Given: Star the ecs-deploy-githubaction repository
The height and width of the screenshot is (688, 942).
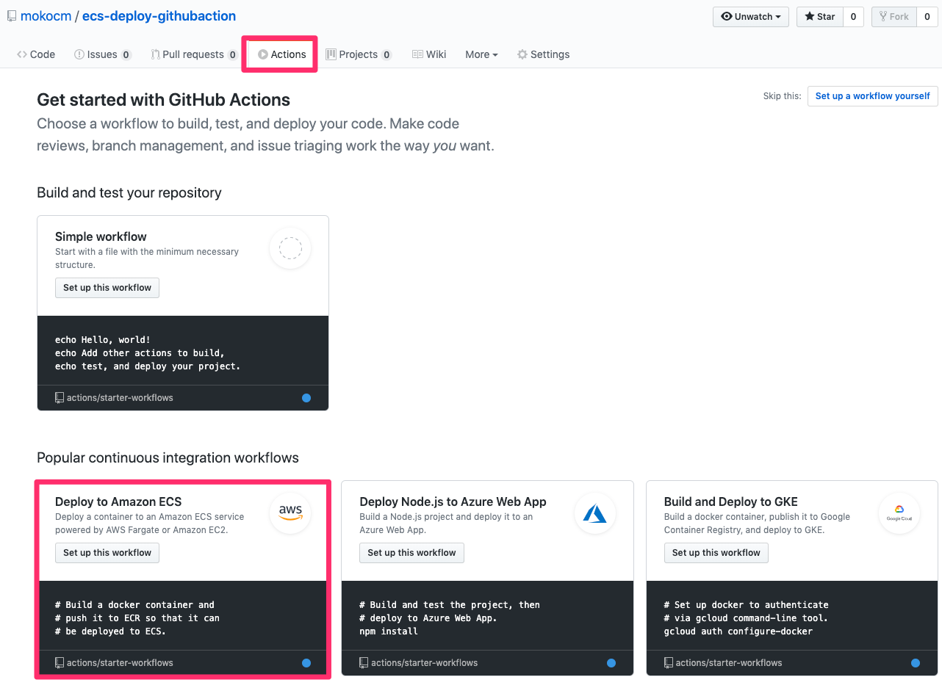Looking at the screenshot, I should tap(819, 17).
